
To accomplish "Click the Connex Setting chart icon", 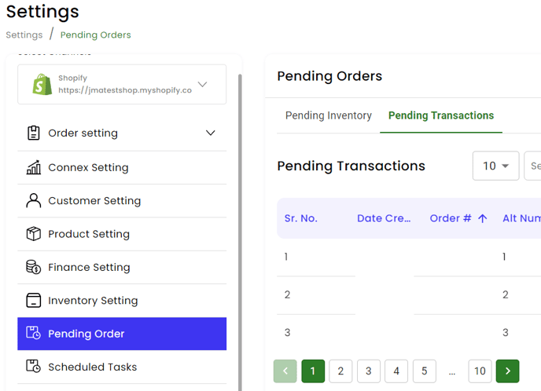I will (x=34, y=167).
